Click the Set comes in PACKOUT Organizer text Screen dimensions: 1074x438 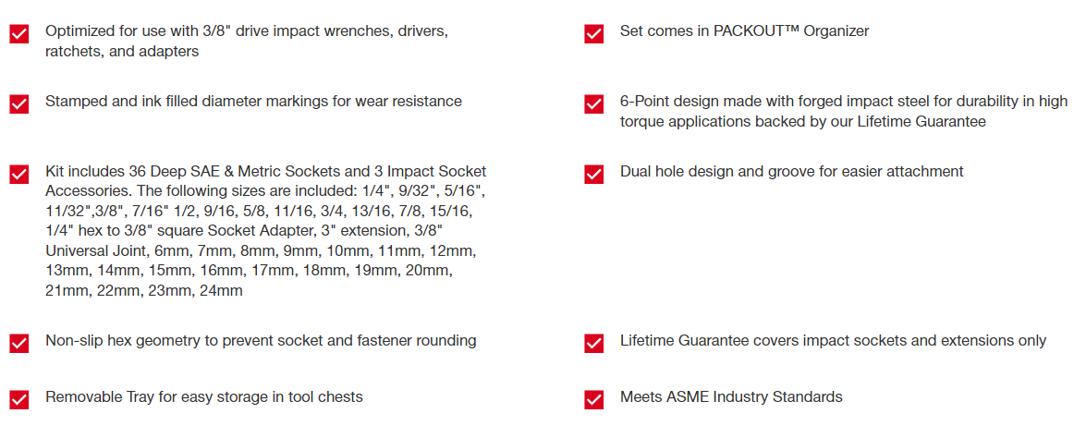744,30
